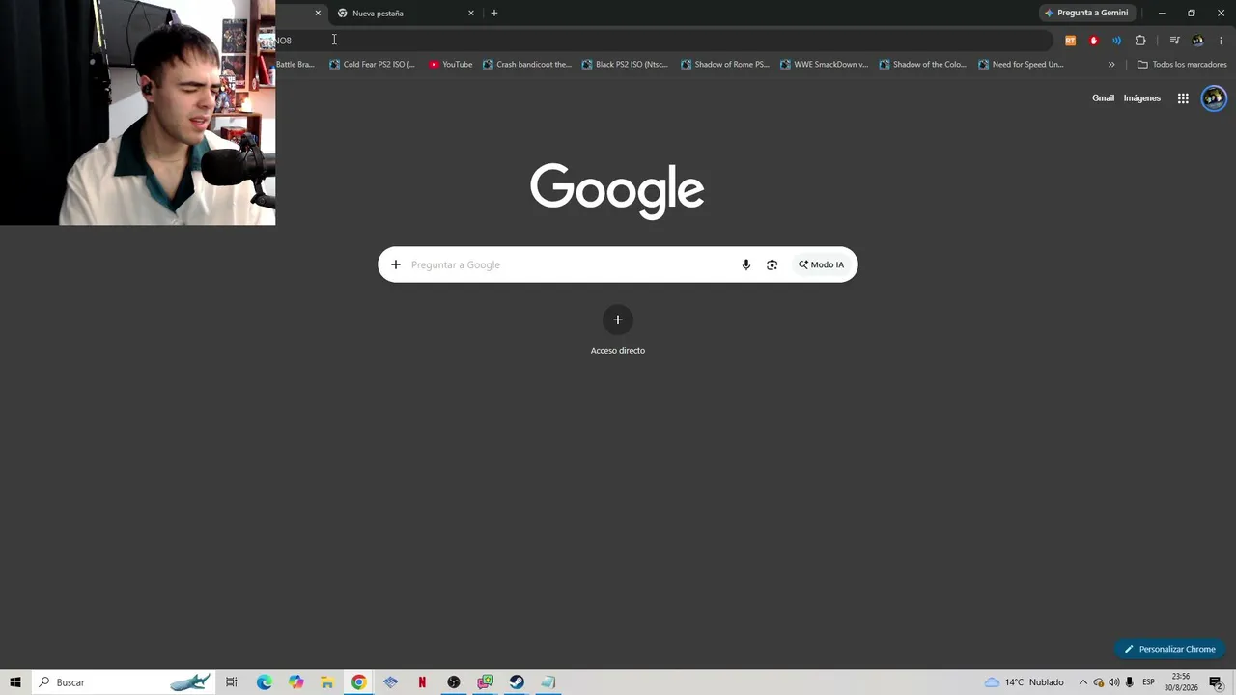Open File Explorer from the taskbar
The image size is (1236, 695).
(x=327, y=682)
